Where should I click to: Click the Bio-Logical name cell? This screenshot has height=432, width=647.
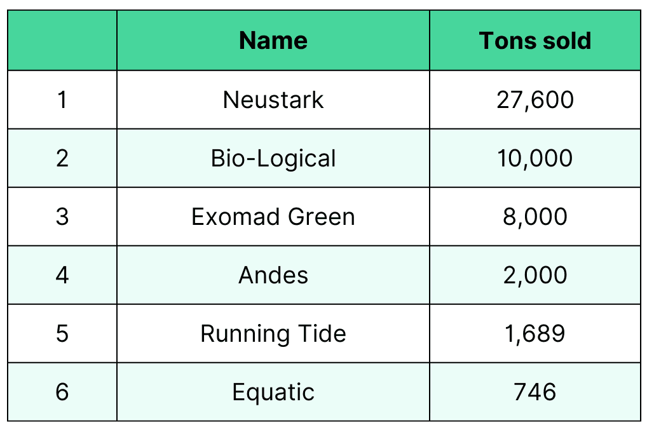click(x=273, y=158)
